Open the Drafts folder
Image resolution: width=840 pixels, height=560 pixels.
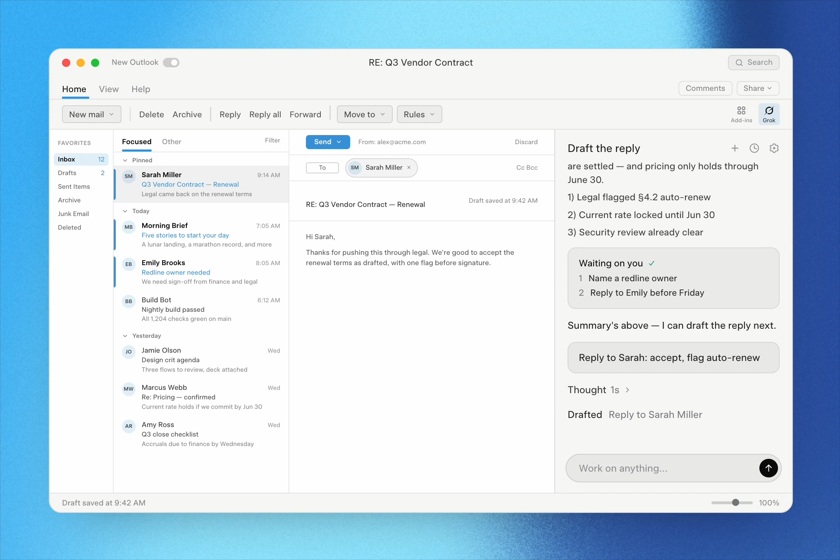[81, 173]
